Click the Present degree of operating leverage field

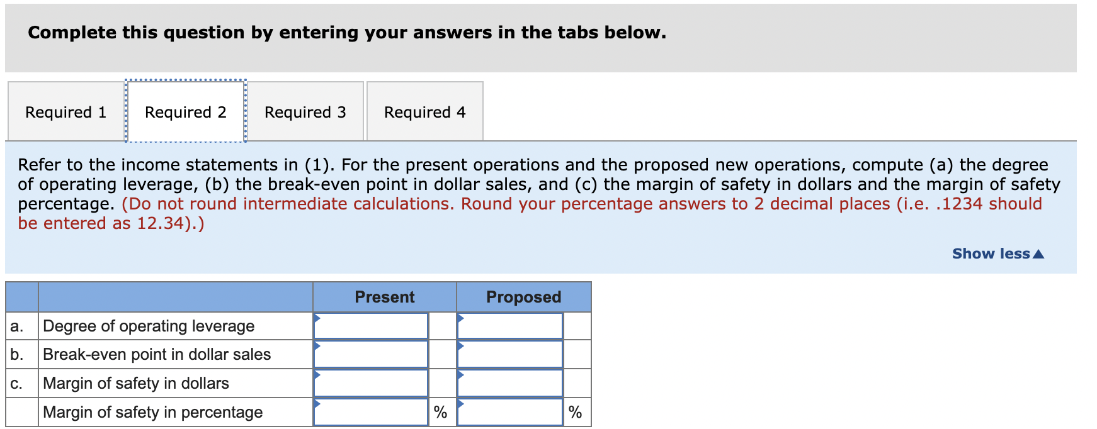[372, 325]
